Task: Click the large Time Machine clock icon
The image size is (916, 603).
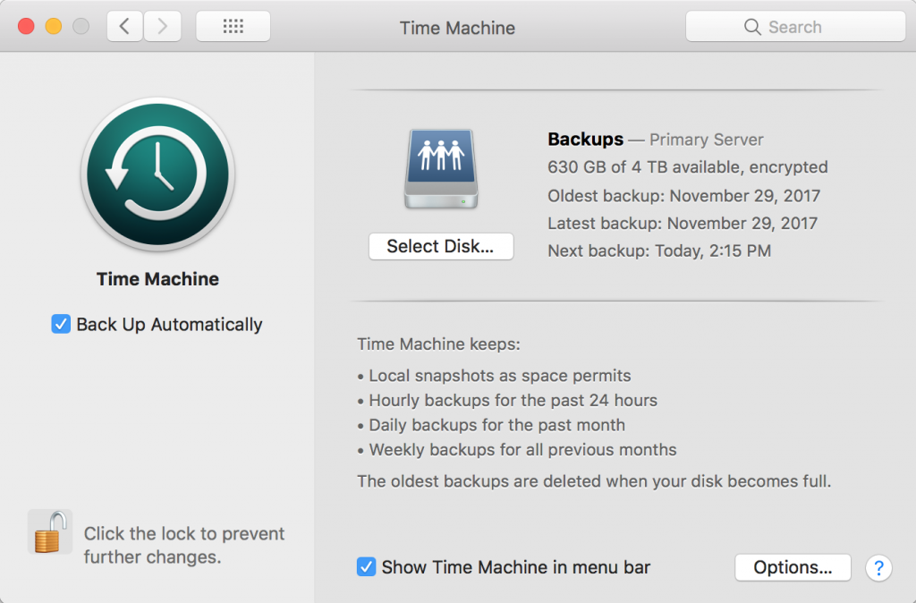Action: [157, 173]
